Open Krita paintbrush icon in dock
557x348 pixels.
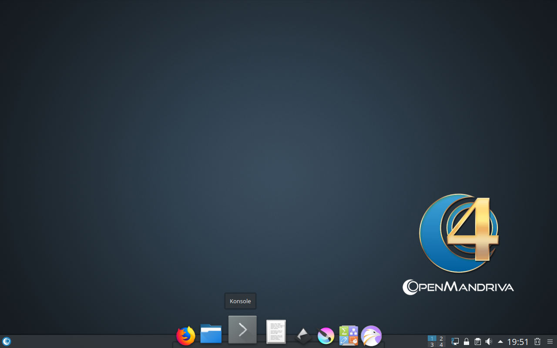326,336
